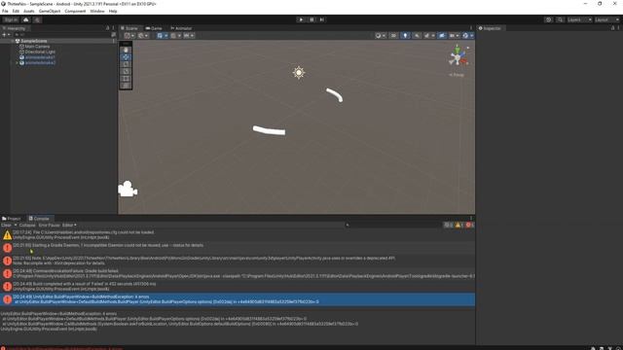
Task: Select the Scale tool
Action: [x=126, y=71]
